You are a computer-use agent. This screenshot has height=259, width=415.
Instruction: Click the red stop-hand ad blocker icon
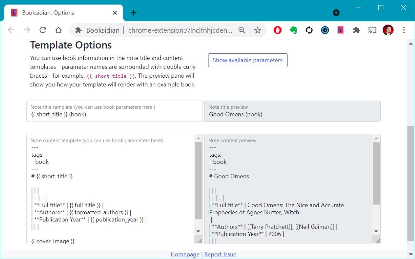tap(278, 30)
